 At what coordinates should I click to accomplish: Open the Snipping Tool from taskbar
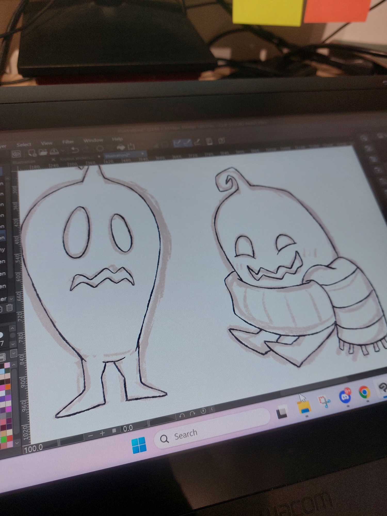point(324,401)
